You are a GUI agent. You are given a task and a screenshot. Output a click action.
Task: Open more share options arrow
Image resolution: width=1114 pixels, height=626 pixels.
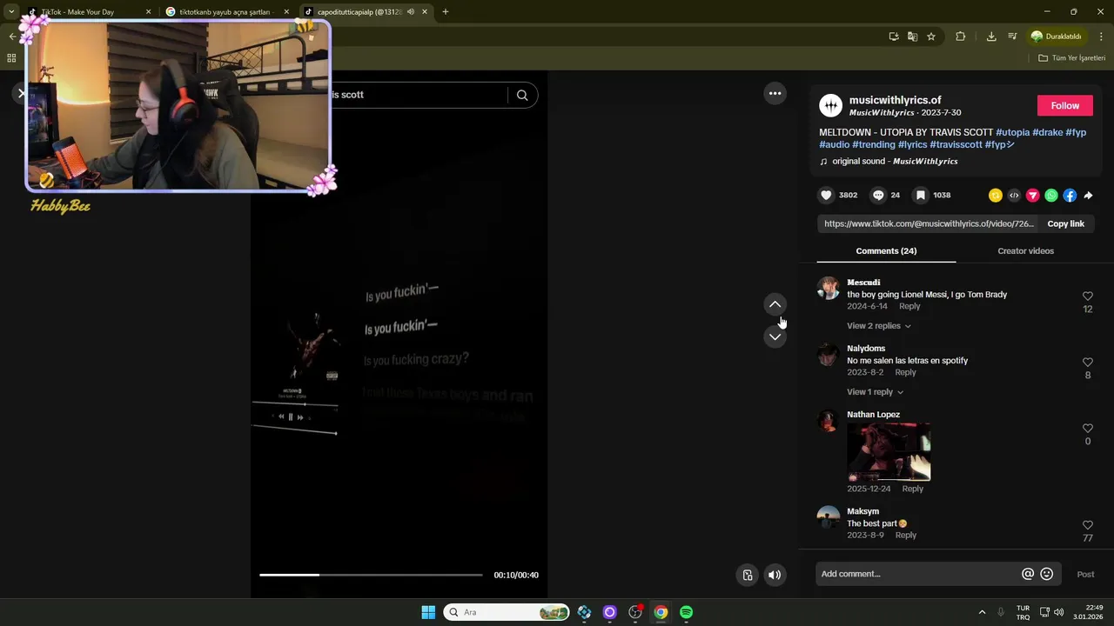[x=1088, y=196]
